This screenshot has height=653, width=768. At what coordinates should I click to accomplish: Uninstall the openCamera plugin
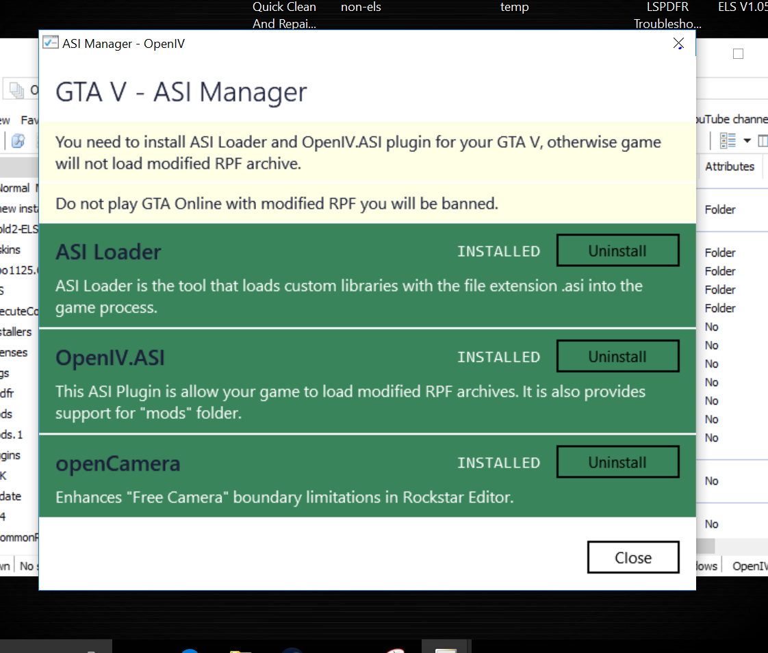[x=617, y=463]
